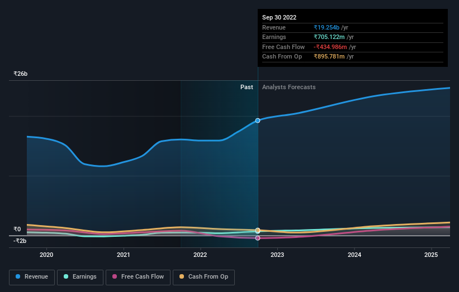The image size is (459, 292).
Task: Click the ₹705.122m earnings value in tooltip
Action: (x=329, y=37)
